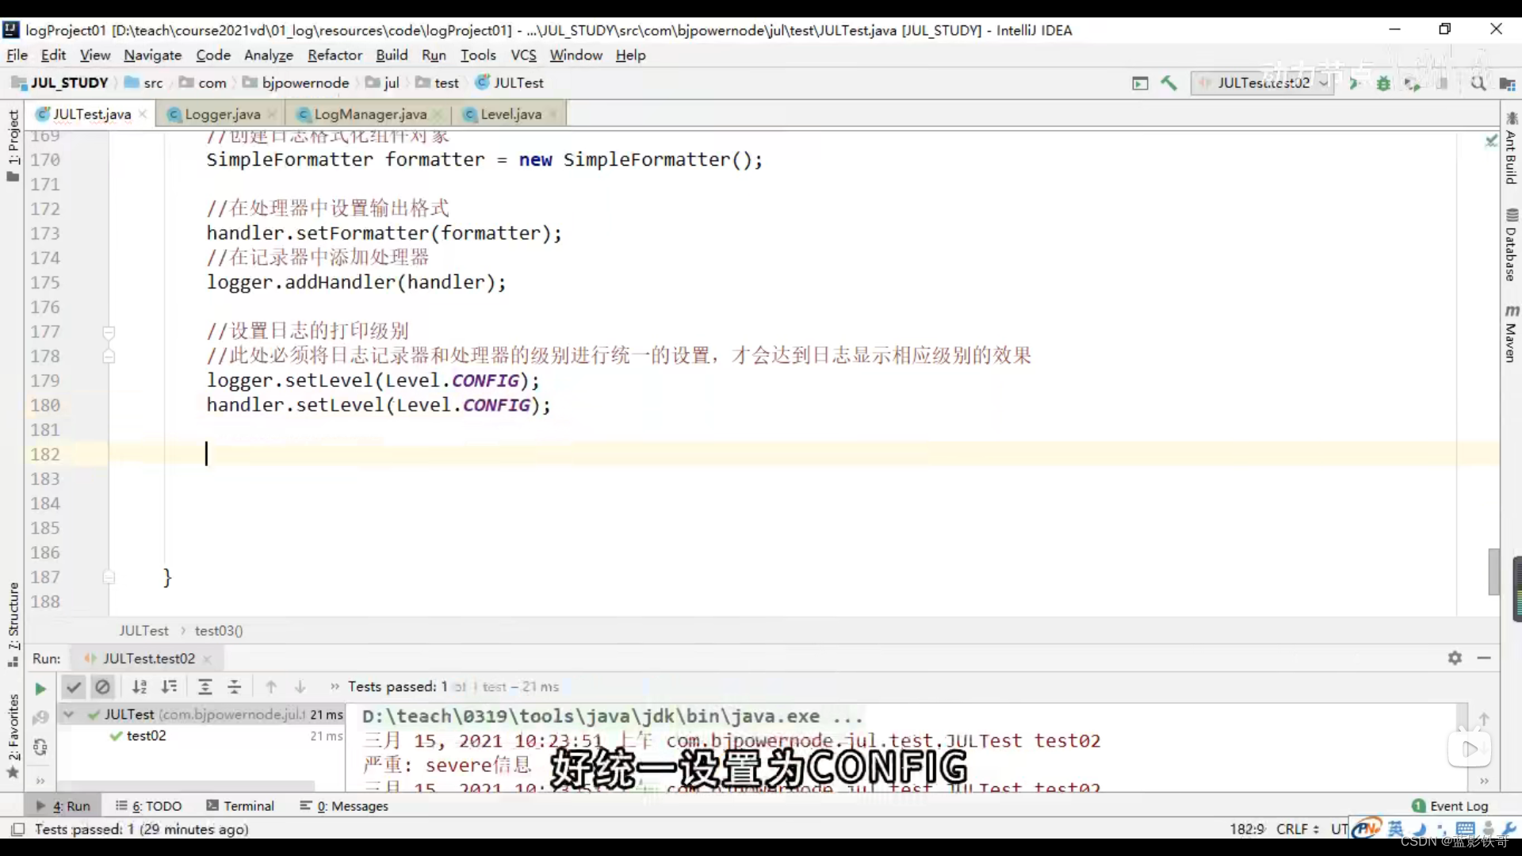Viewport: 1522px width, 856px height.
Task: Open the Maven side panel
Action: 1511,333
